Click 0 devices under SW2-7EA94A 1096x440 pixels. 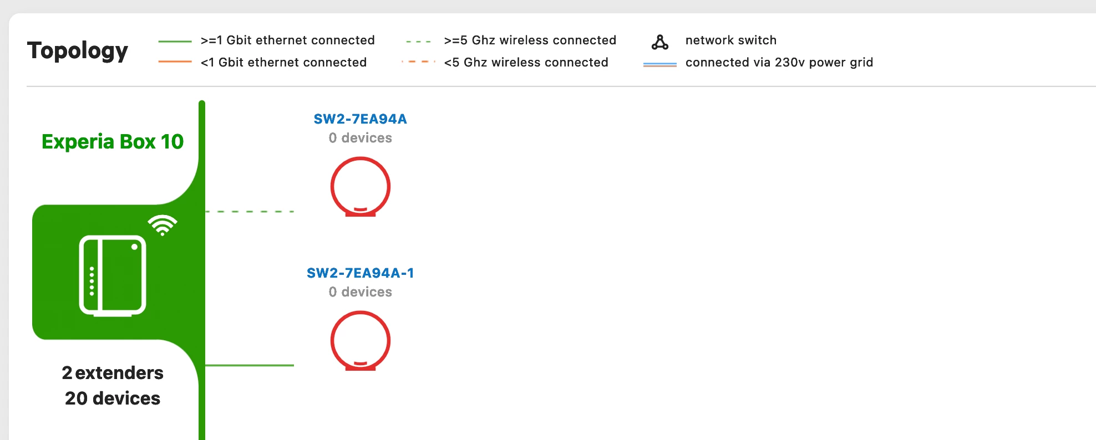coord(361,138)
